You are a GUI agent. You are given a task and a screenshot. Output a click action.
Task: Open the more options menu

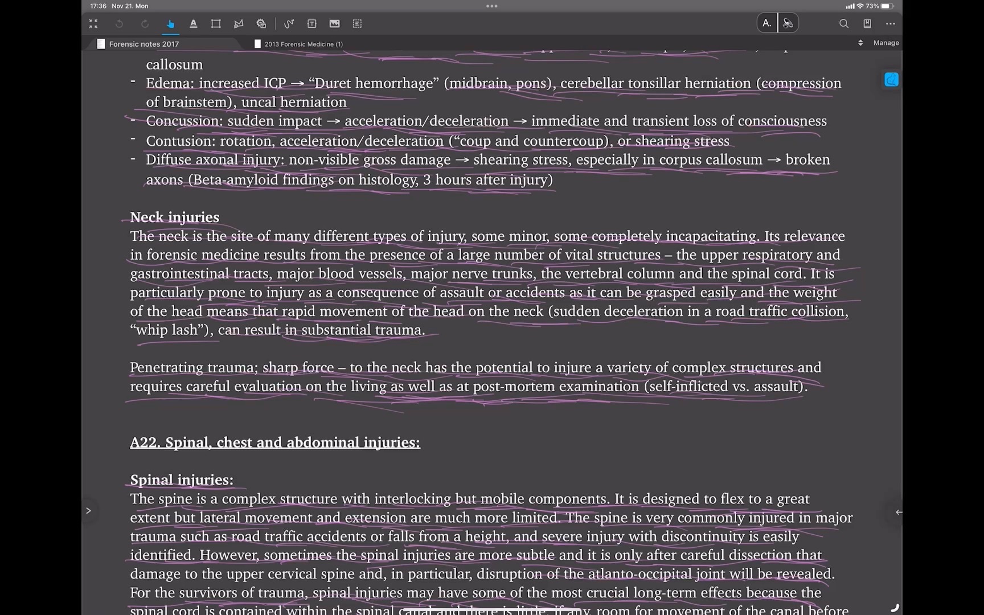coord(891,24)
